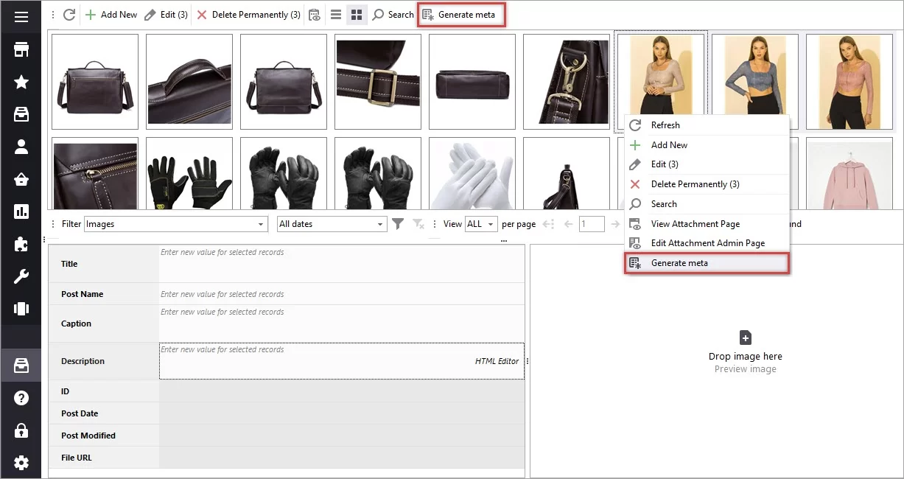Viewport: 904px width, 479px height.
Task: Select the grid view icon in toolbar
Action: [x=357, y=14]
